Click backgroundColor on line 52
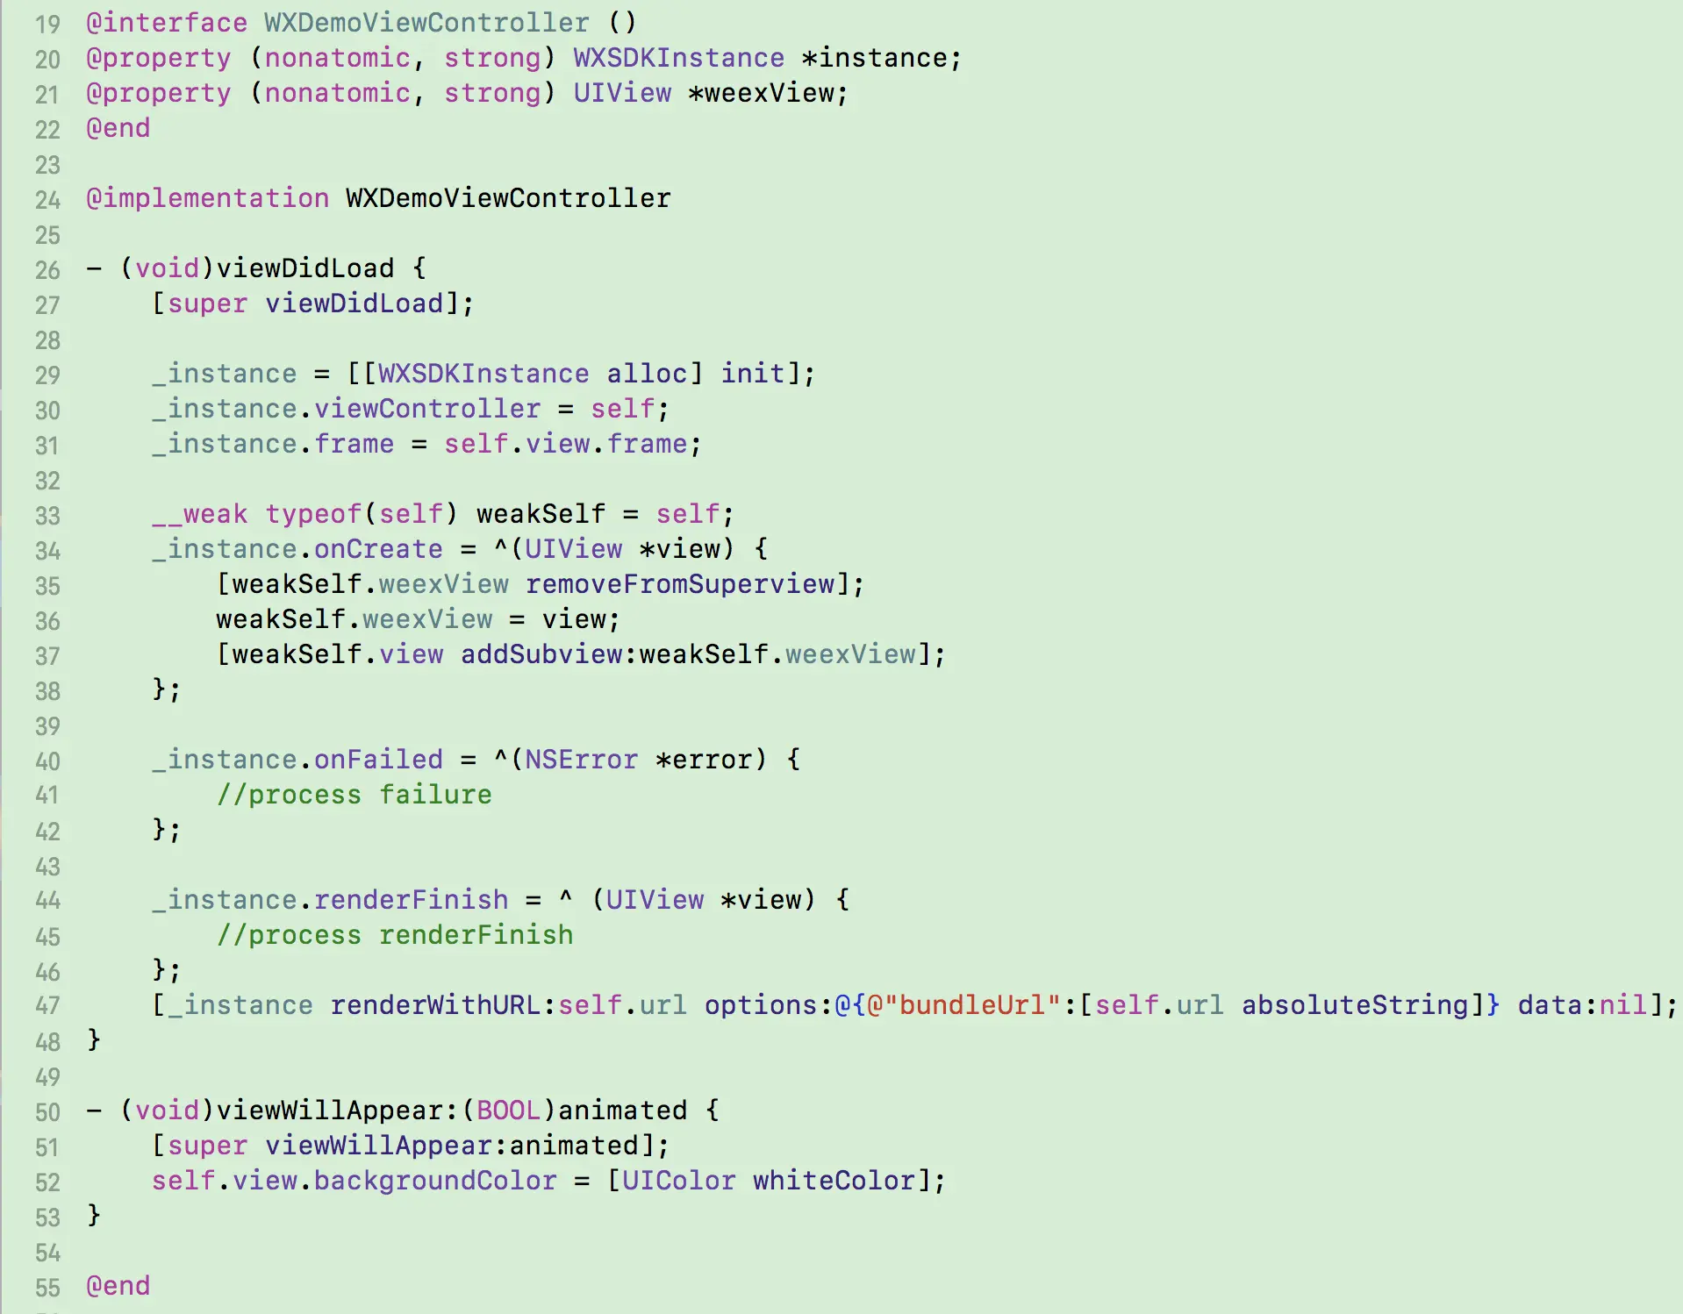 click(x=435, y=1181)
